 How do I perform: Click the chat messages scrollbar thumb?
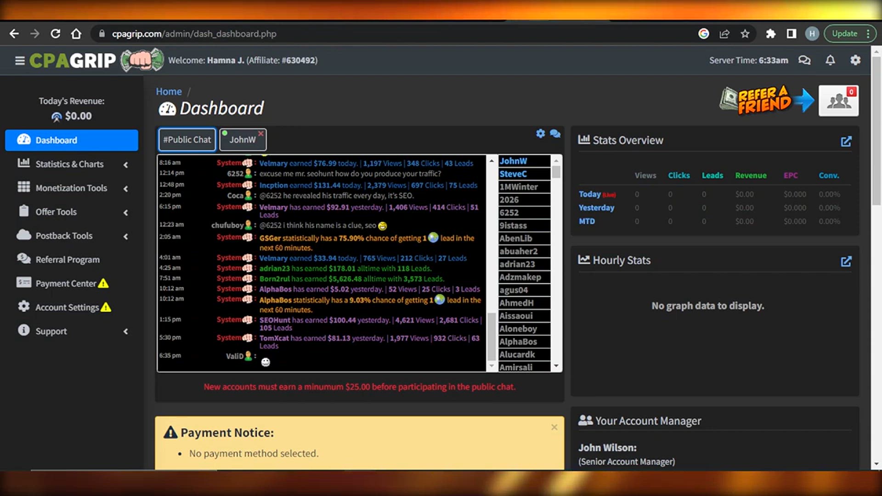491,336
